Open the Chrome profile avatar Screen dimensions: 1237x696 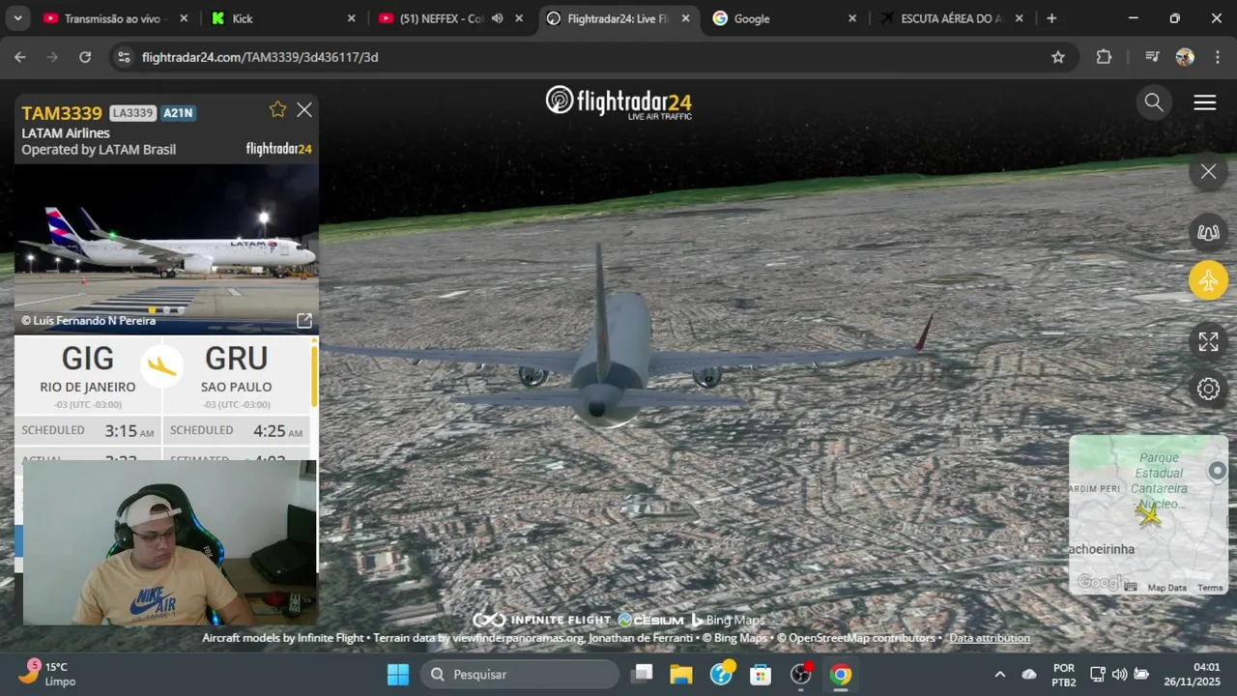click(x=1185, y=57)
